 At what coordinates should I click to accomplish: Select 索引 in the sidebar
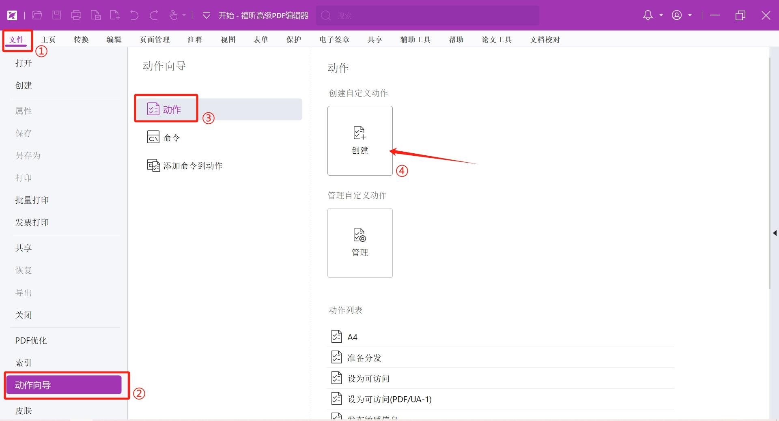24,363
